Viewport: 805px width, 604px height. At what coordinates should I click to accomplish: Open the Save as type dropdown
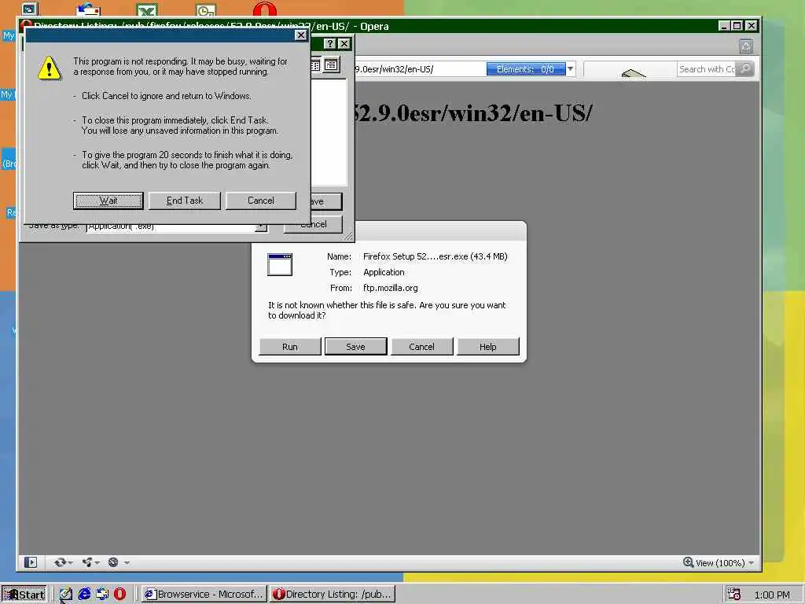pyautogui.click(x=261, y=227)
